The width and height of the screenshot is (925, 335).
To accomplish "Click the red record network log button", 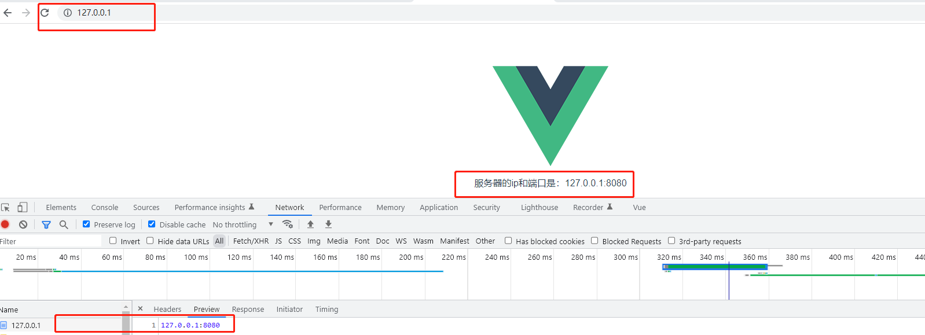I will [x=5, y=224].
